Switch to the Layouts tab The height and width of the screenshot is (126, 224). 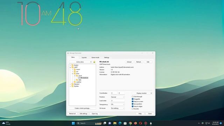point(84,57)
